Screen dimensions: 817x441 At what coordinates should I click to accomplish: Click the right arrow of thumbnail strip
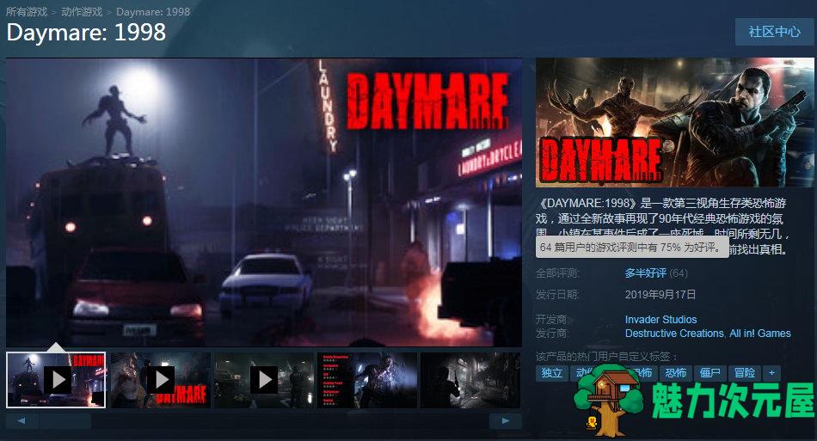coord(506,420)
